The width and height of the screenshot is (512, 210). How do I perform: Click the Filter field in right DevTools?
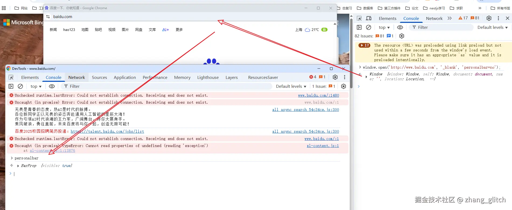click(441, 27)
